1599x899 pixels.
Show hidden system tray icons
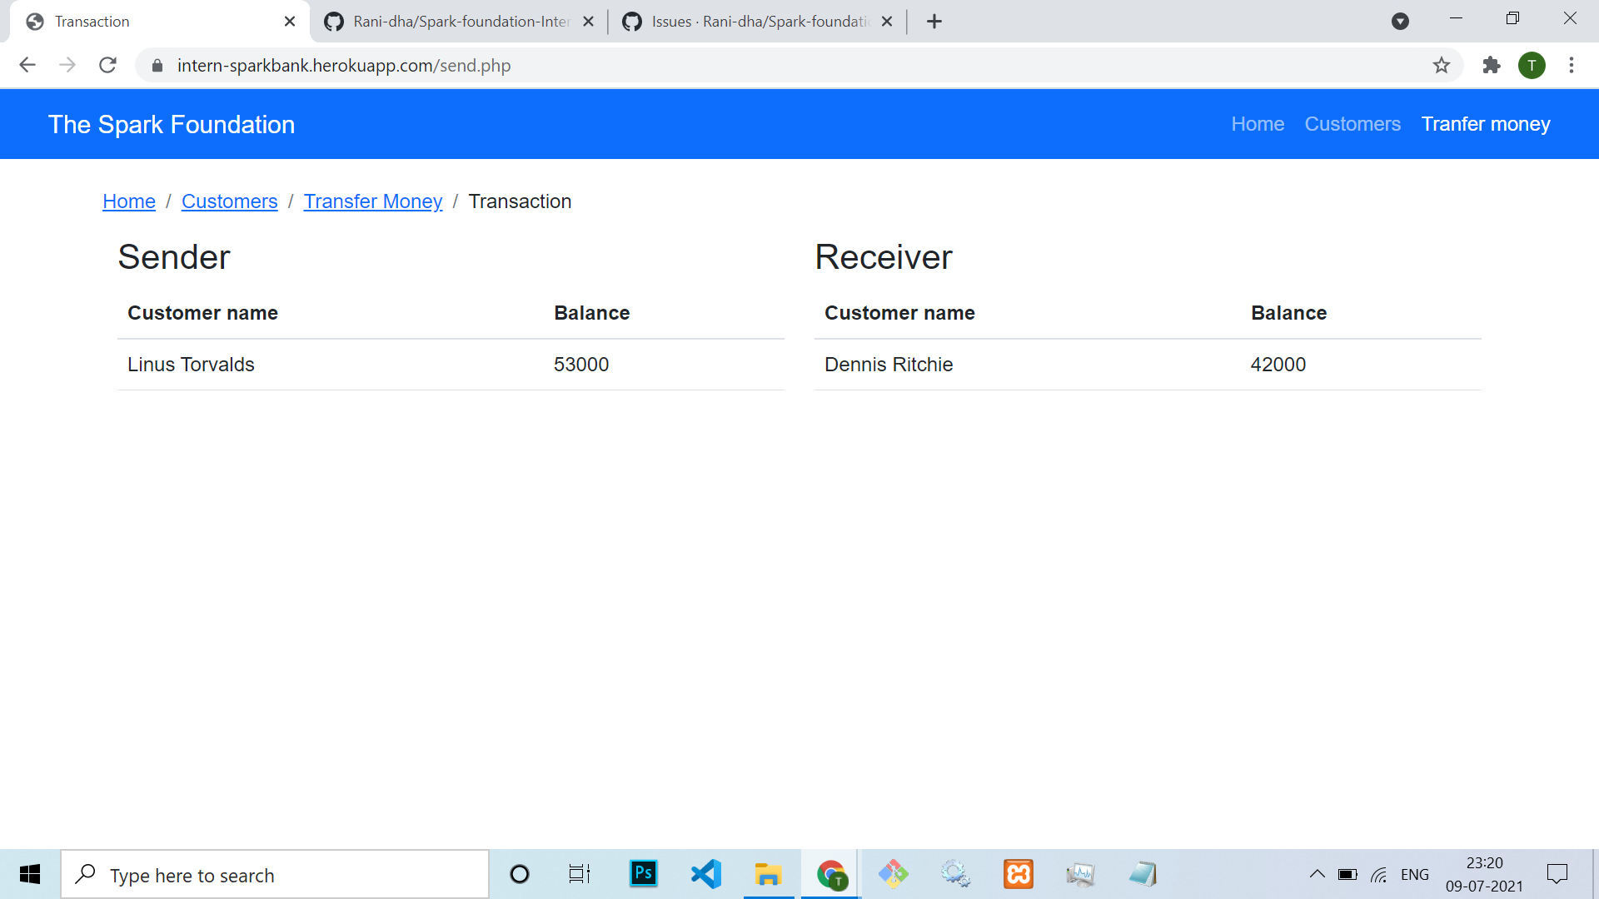[x=1317, y=874]
